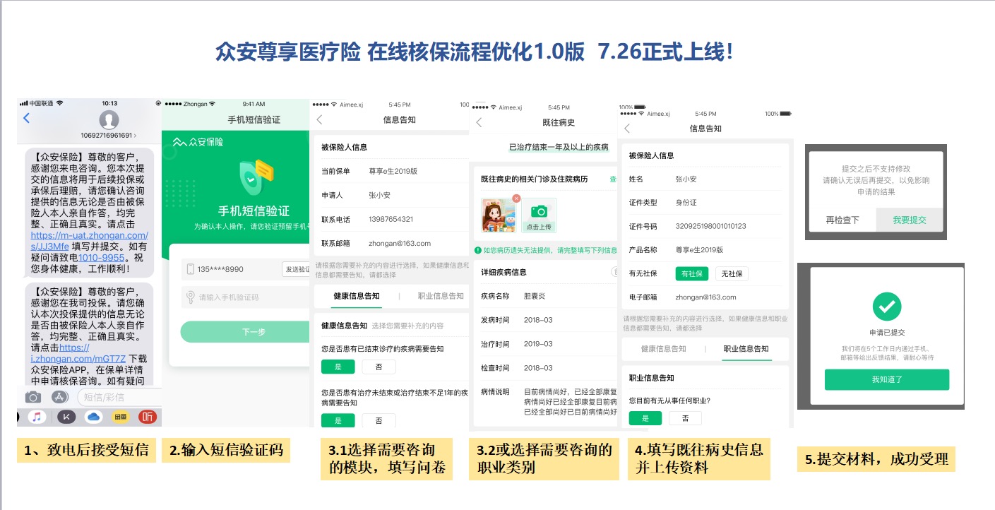The width and height of the screenshot is (995, 510).
Task: Select 无社保 social insurance option
Action: 732,273
